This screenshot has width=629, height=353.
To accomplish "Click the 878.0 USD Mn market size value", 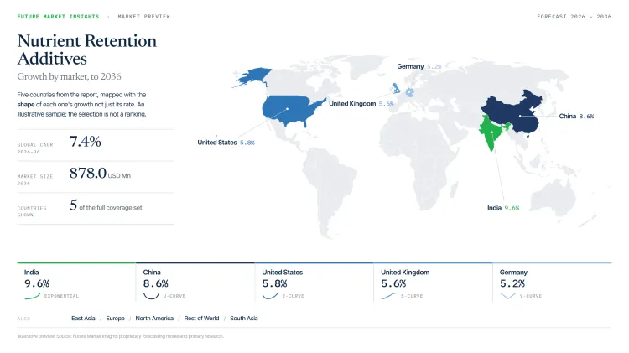I will point(100,173).
